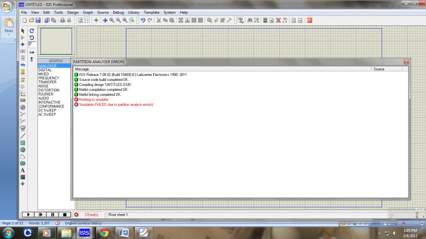Open the Library menu
The height and width of the screenshot is (239, 426).
(134, 12)
